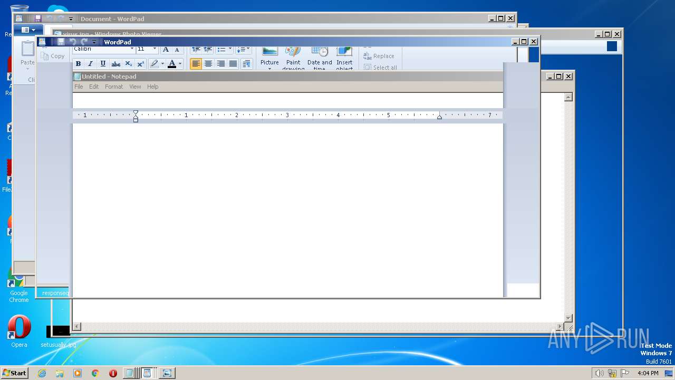Click the volume speaker tray icon

(x=599, y=373)
